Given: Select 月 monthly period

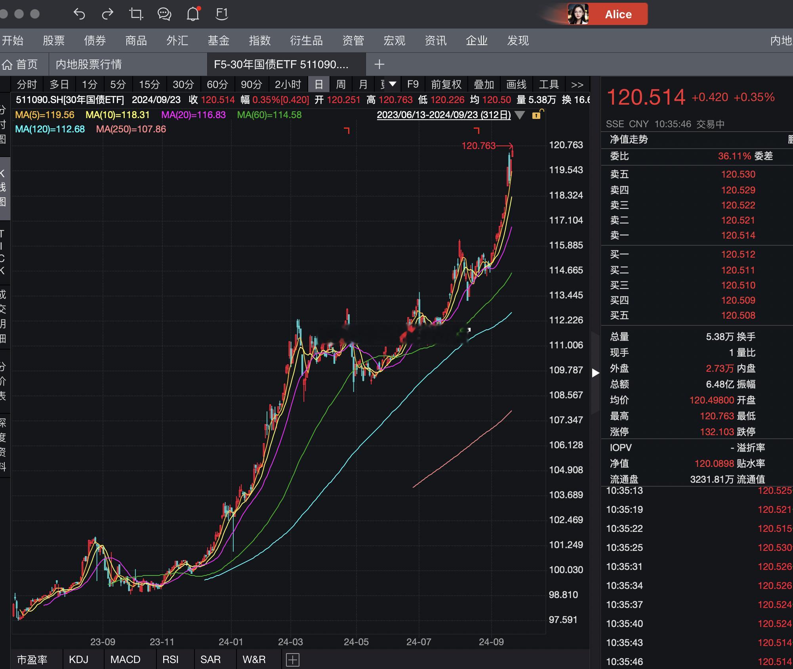Looking at the screenshot, I should 363,84.
